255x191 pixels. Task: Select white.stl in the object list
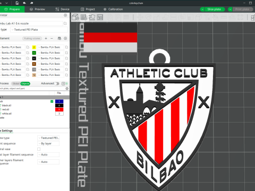7,114
